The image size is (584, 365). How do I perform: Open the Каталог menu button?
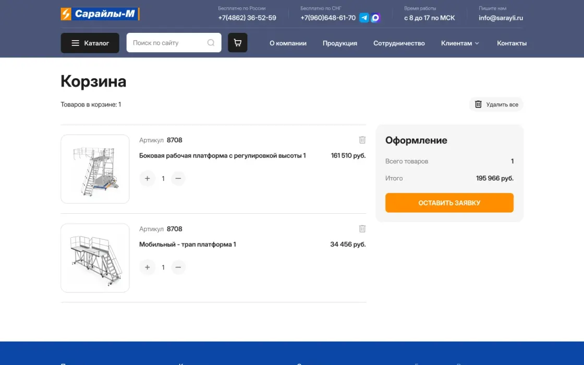point(90,43)
